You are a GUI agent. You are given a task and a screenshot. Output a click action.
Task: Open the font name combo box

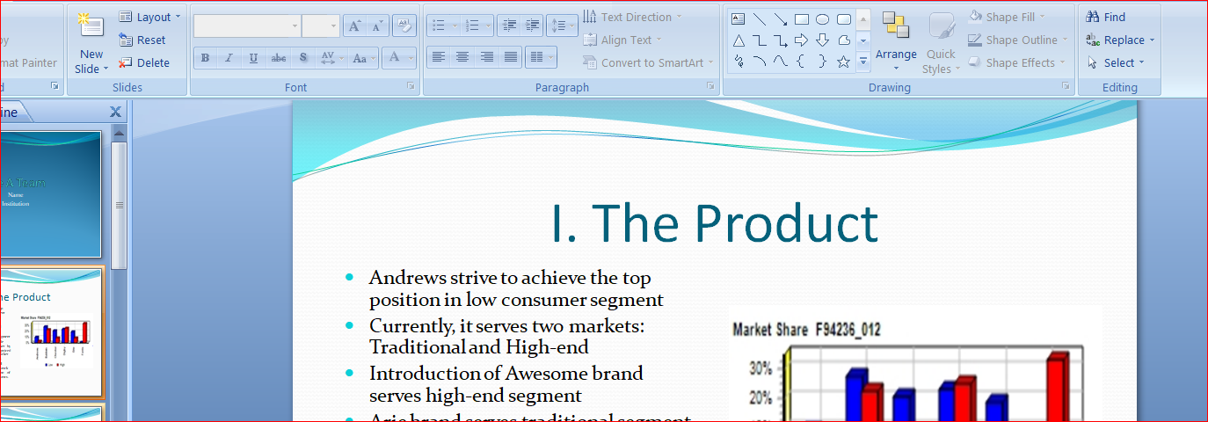click(x=247, y=26)
